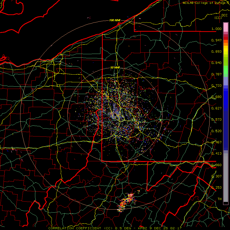Select the 0.787 scale value
This screenshot has width=230, height=230.
point(216,74)
